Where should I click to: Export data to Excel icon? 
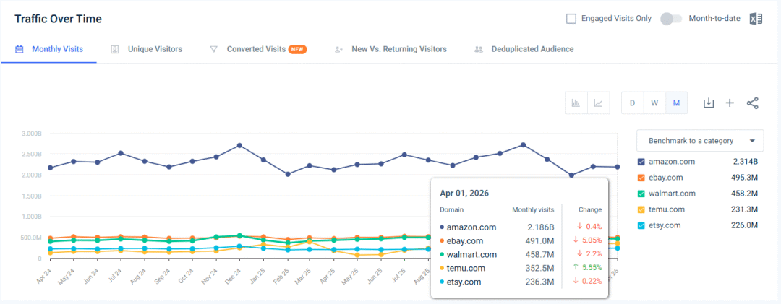(756, 19)
